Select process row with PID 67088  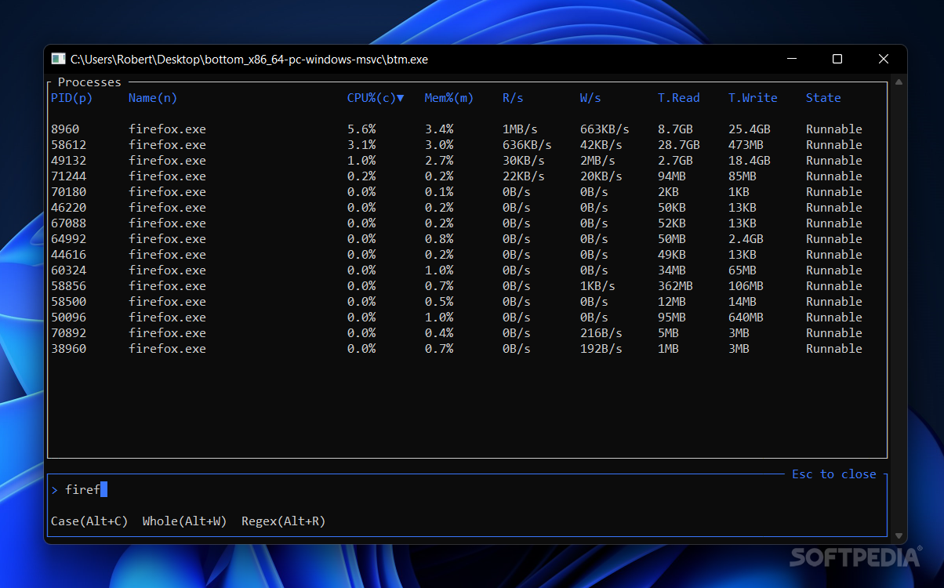pyautogui.click(x=467, y=223)
